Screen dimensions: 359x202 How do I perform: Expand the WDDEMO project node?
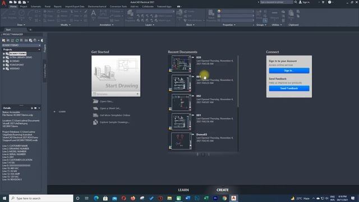click(x=4, y=68)
